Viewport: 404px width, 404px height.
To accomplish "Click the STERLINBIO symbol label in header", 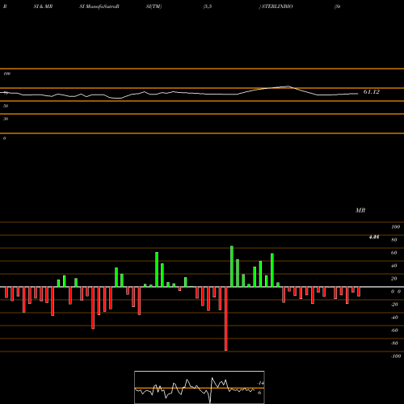I will [277, 6].
